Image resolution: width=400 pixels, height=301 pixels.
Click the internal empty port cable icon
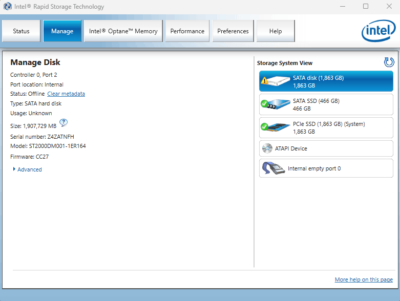(x=273, y=168)
